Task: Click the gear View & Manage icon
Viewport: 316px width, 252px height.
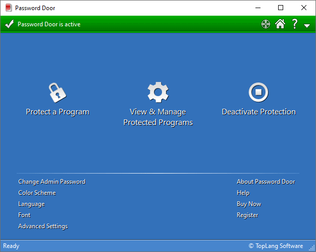Action: tap(158, 93)
